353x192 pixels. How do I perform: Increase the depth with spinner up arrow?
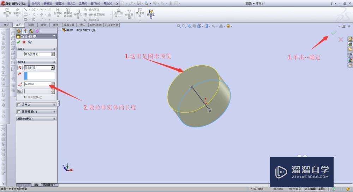point(53,83)
